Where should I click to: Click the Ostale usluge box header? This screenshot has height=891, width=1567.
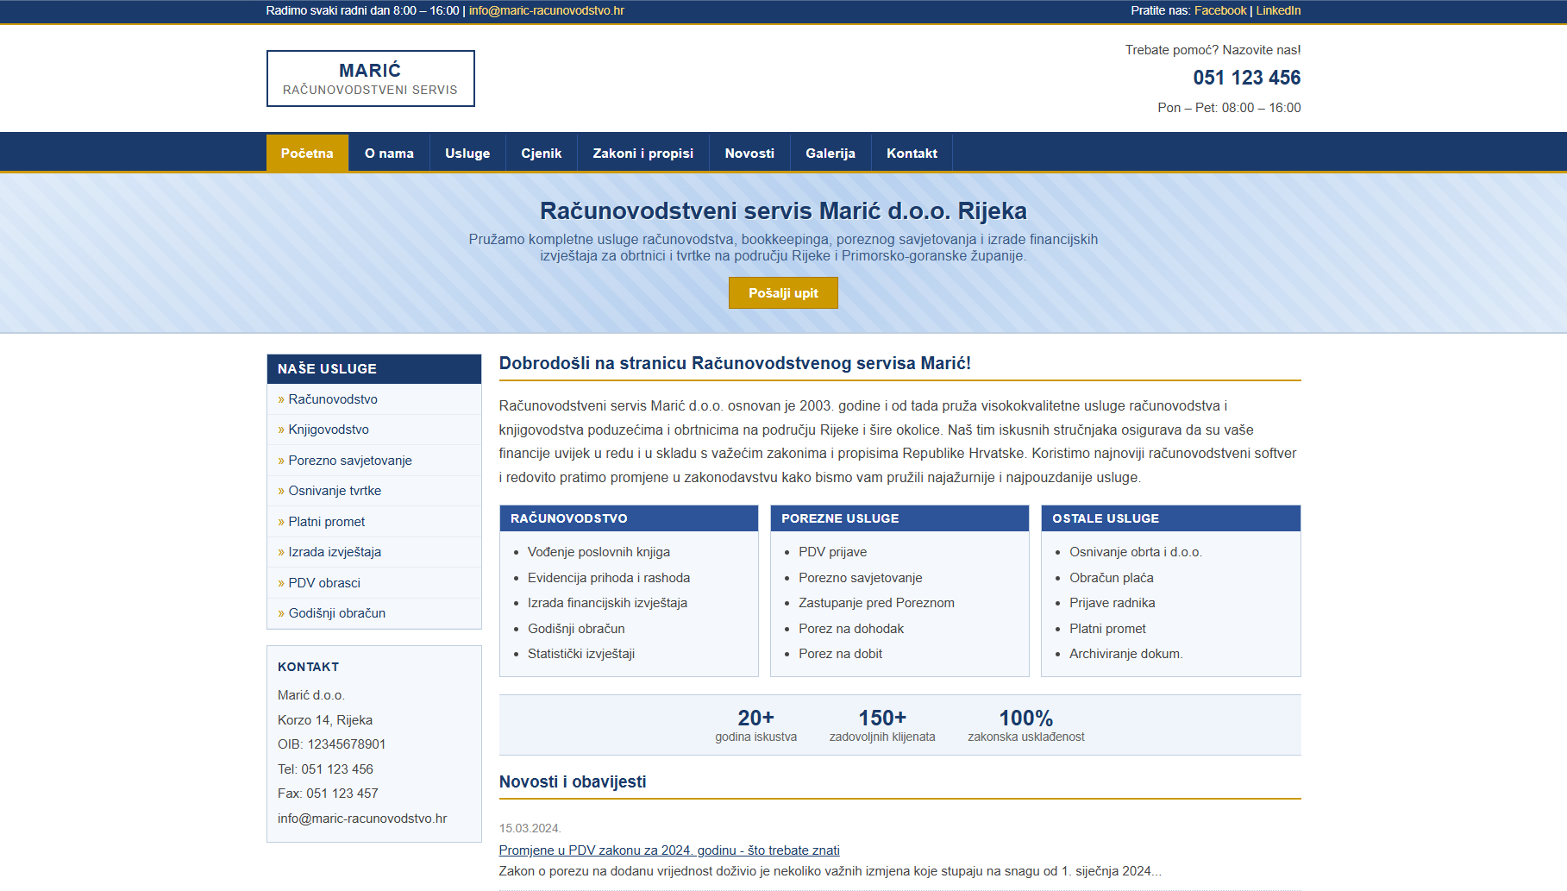coord(1170,518)
